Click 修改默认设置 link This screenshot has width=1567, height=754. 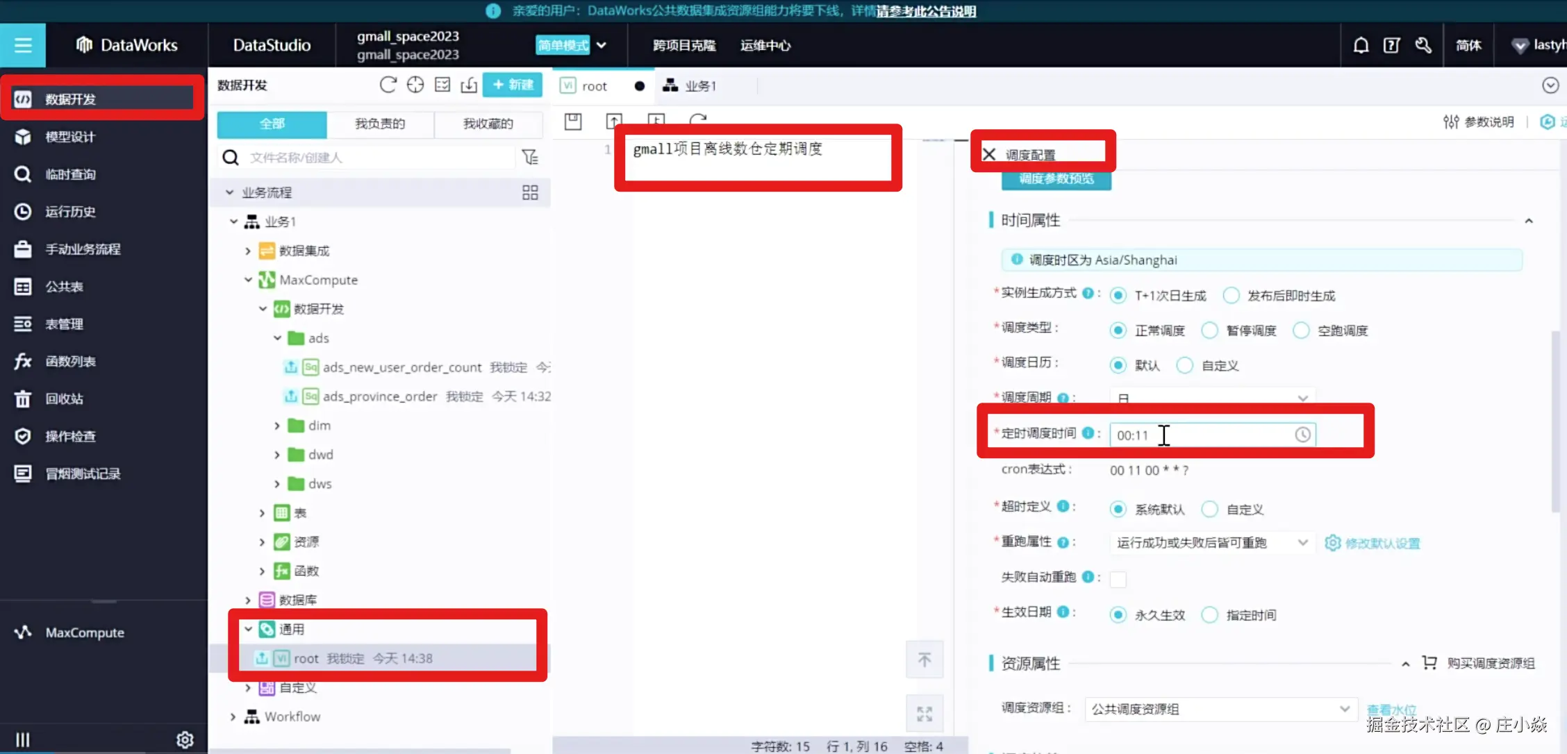point(1382,543)
